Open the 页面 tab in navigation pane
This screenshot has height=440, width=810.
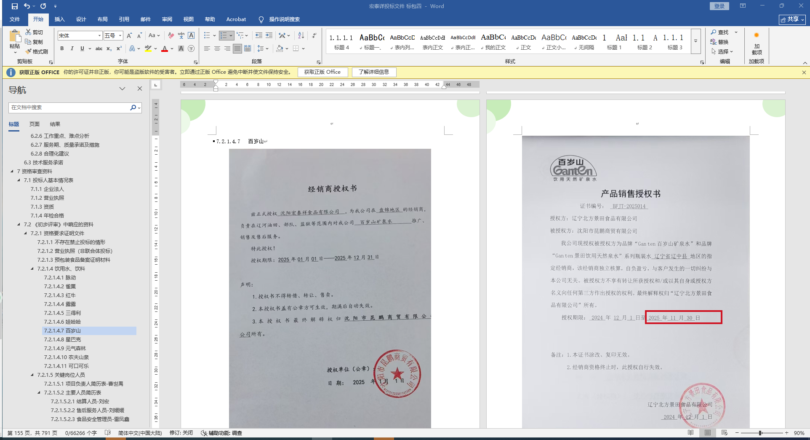(x=35, y=124)
